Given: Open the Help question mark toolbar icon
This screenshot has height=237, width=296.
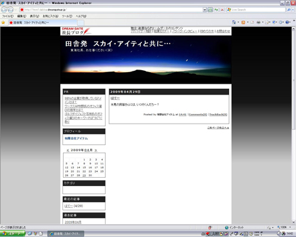Looking at the screenshot, I should pos(288,22).
